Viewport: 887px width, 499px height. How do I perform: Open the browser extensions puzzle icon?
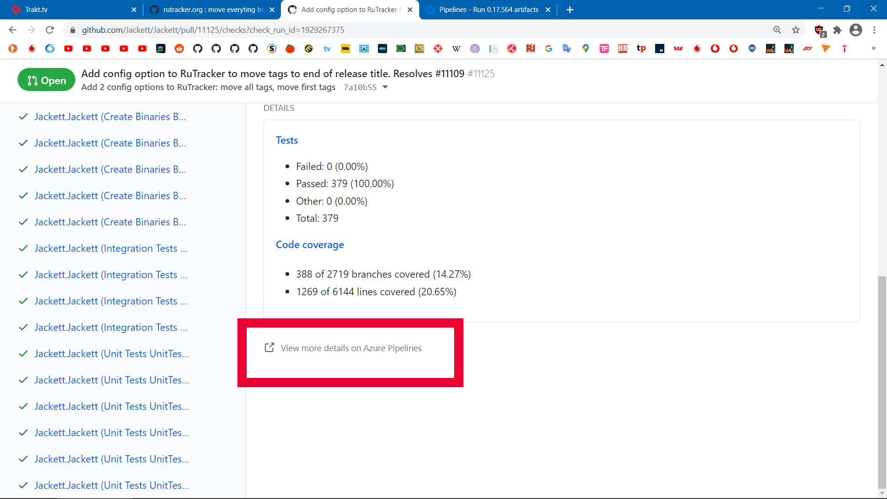coord(838,30)
